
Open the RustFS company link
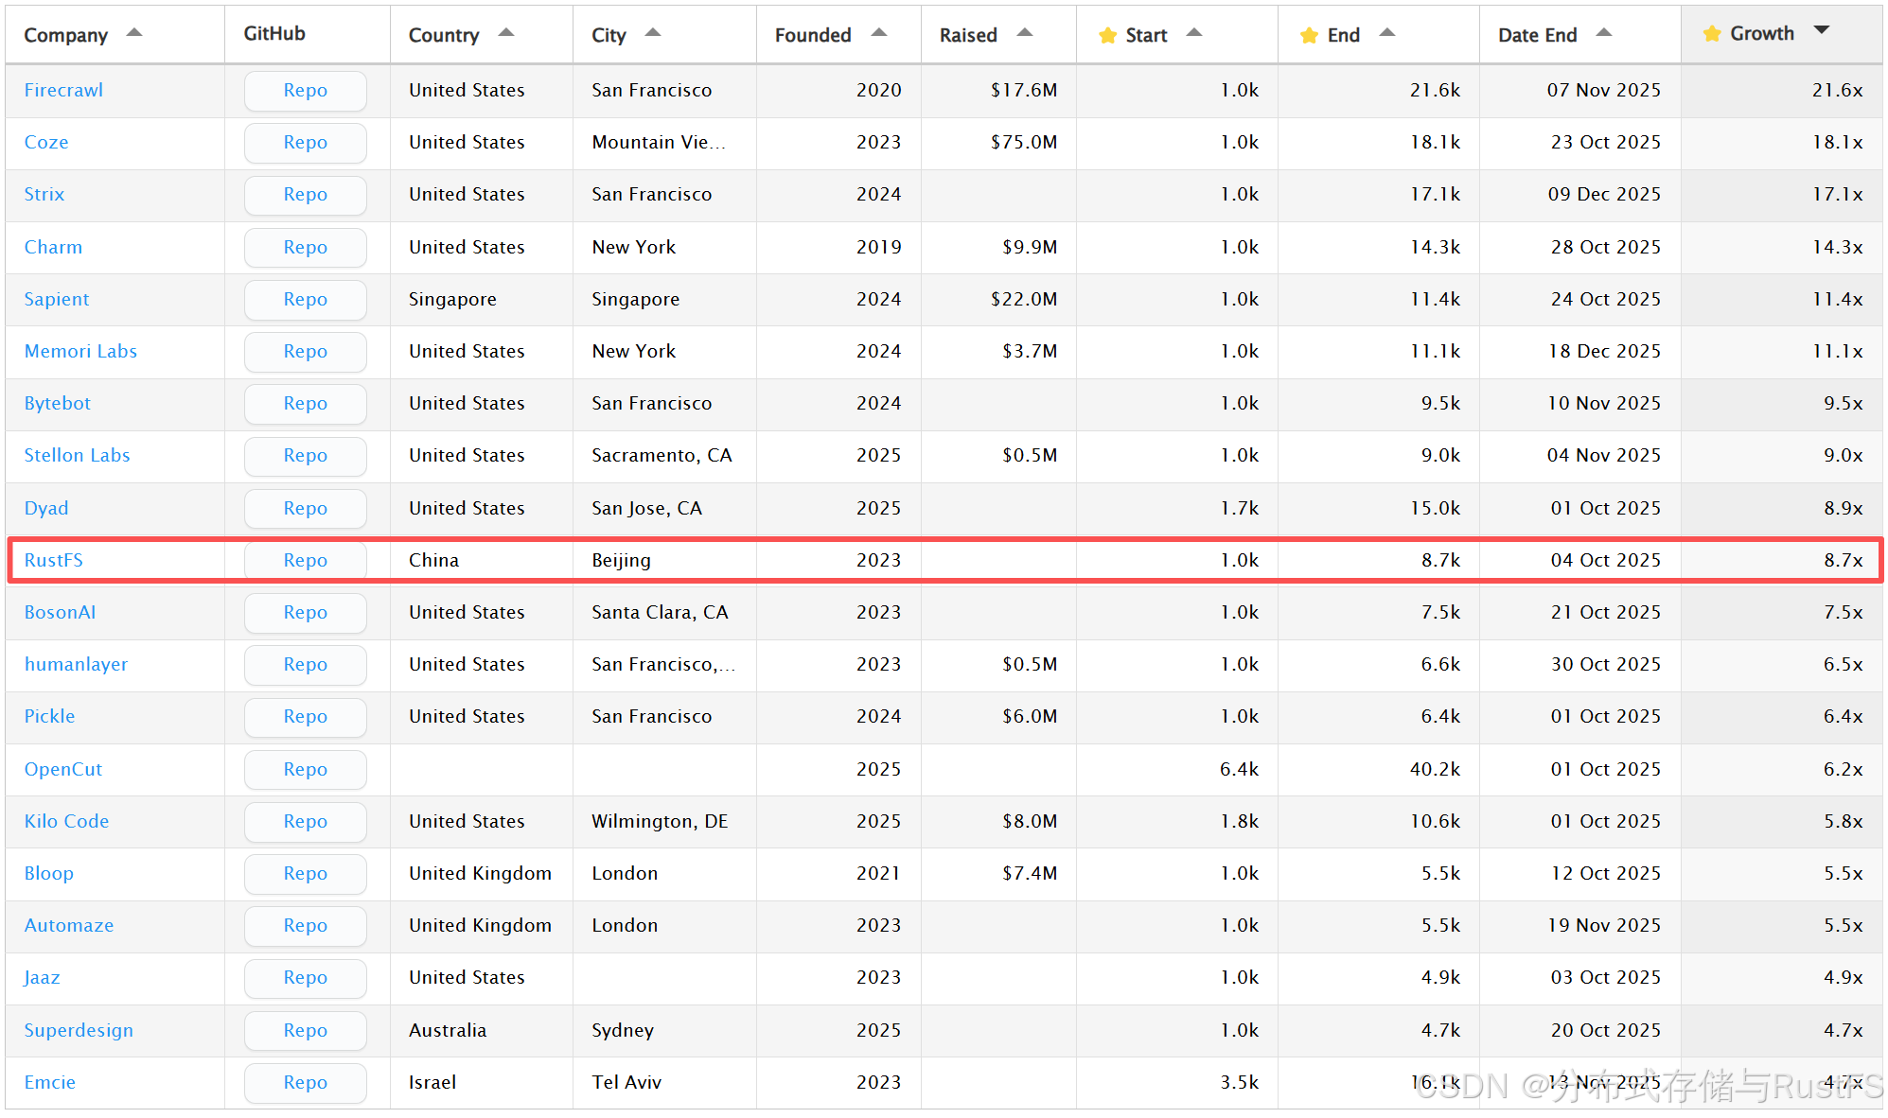click(54, 560)
